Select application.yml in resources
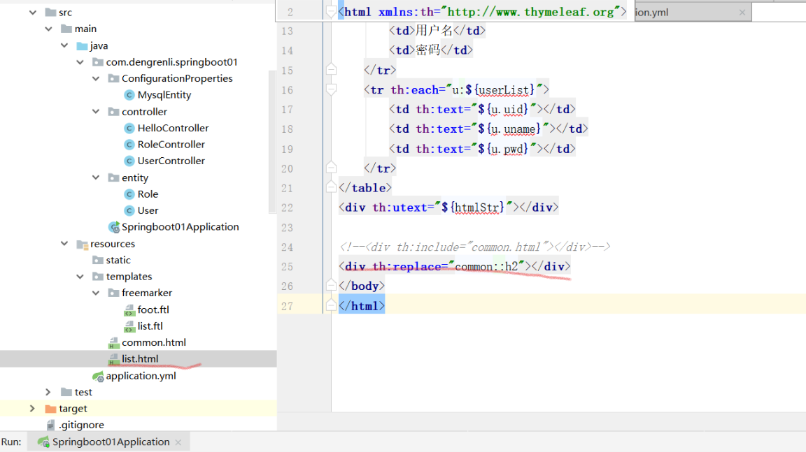 [x=141, y=376]
